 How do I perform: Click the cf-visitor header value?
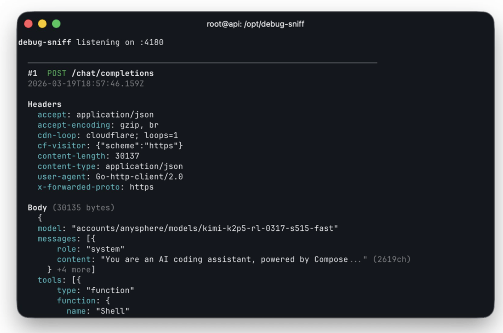point(139,146)
